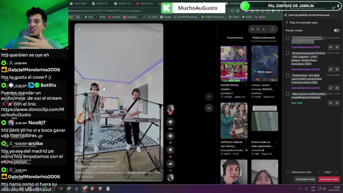Switch to TRADUCTOR browser tab
The width and height of the screenshot is (343, 193).
(100, 3)
